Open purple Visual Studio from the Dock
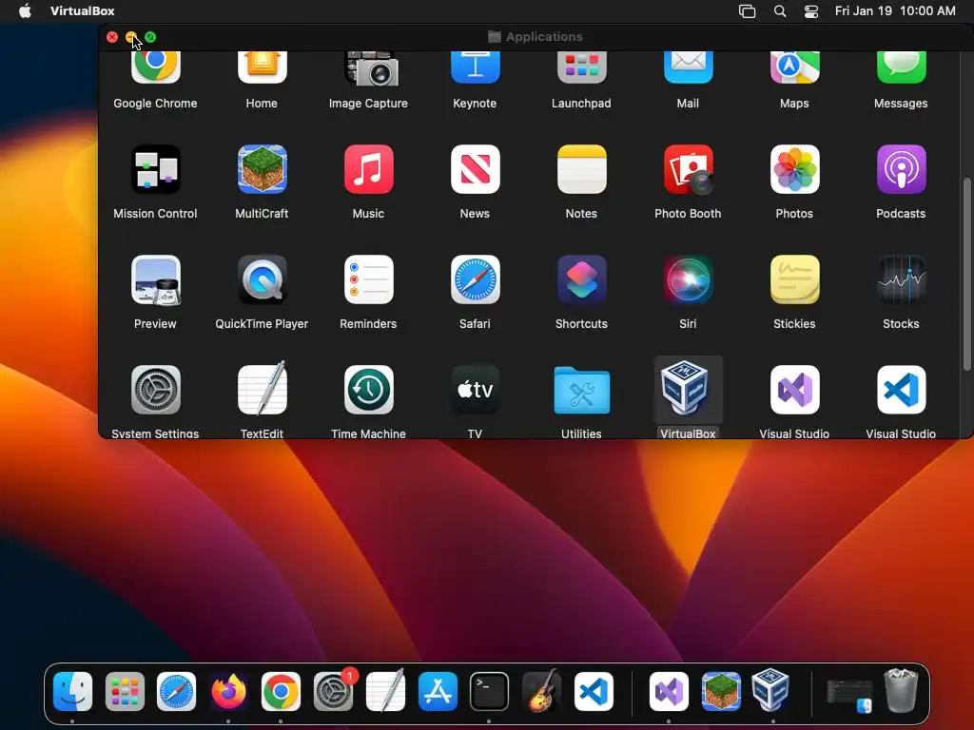Image resolution: width=974 pixels, height=730 pixels. tap(669, 691)
